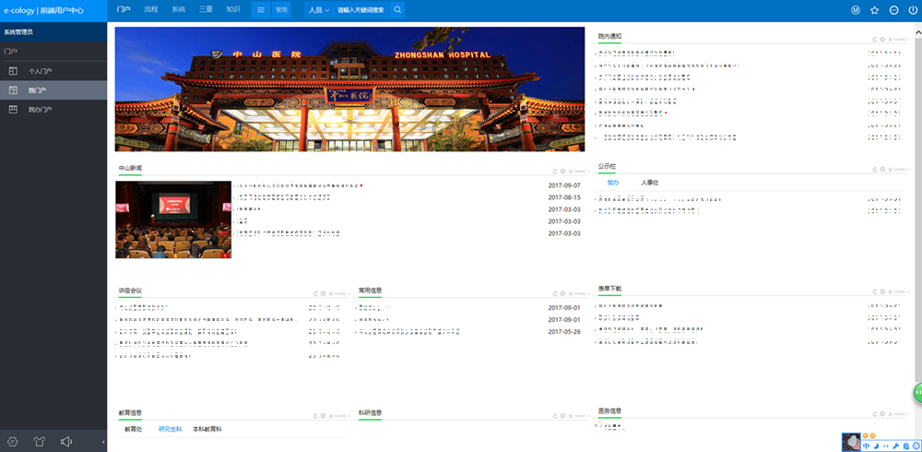The image size is (922, 452).
Task: Click the news date 2017-08-15
Action: click(564, 197)
